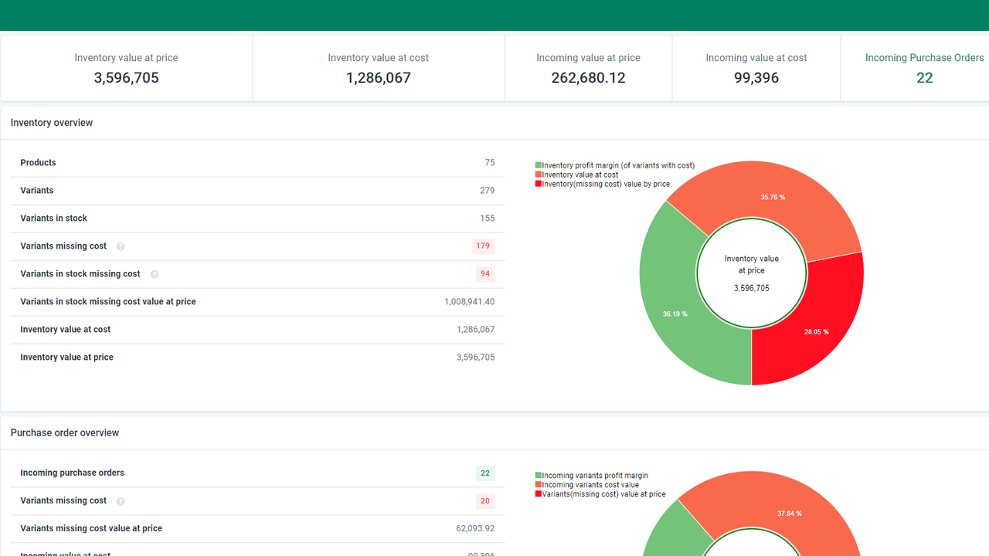Click the Incoming value at price 262,680.12 card
The height and width of the screenshot is (556, 989).
tap(589, 68)
